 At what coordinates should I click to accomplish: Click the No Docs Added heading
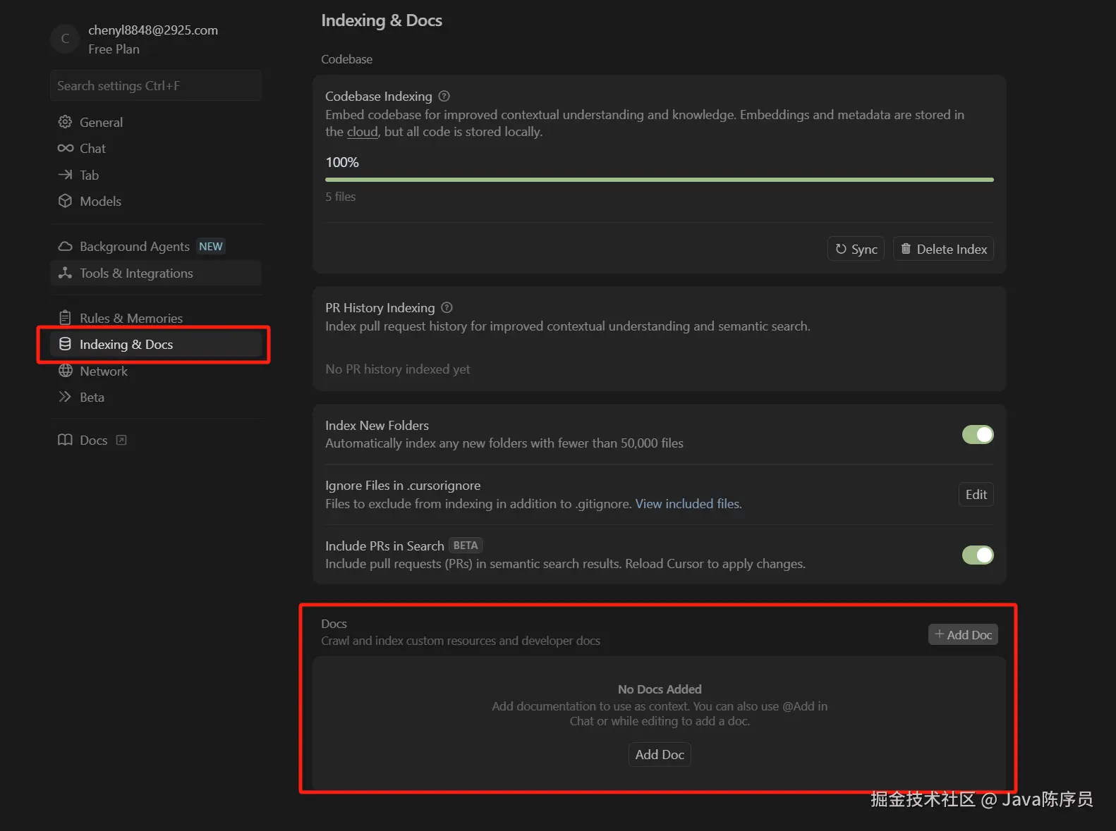click(660, 689)
